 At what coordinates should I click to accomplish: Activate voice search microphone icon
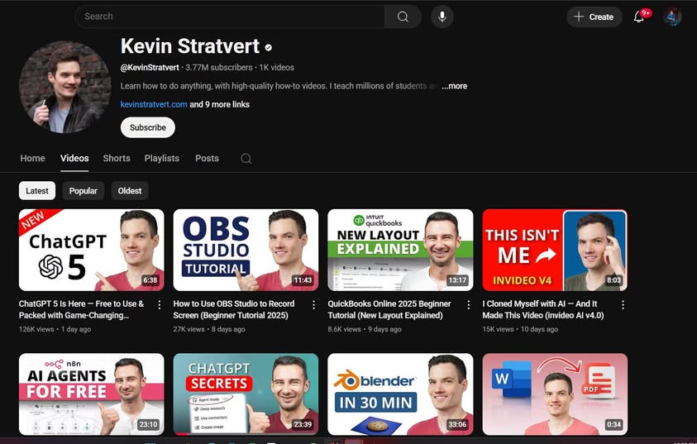click(x=442, y=17)
